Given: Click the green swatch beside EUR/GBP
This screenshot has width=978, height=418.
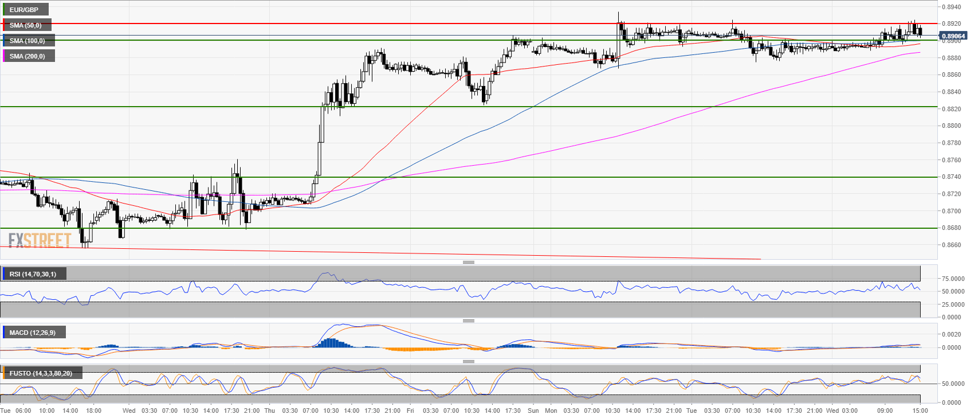Looking at the screenshot, I should [4, 10].
